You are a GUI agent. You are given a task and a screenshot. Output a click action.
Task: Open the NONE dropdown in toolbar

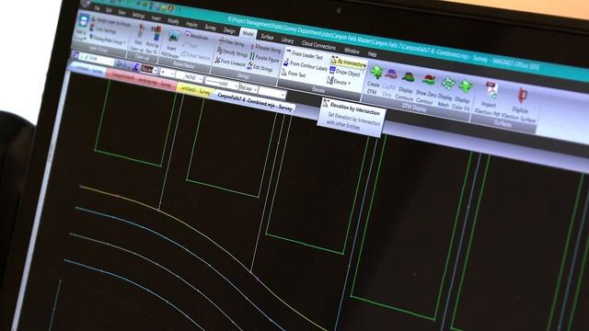point(190,77)
